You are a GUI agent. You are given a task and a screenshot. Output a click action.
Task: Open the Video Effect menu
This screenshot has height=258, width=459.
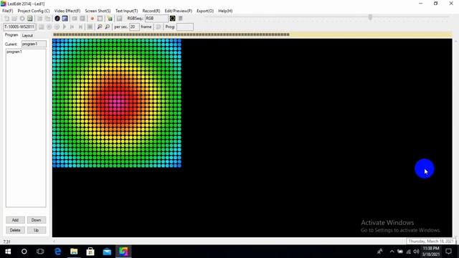pos(67,11)
